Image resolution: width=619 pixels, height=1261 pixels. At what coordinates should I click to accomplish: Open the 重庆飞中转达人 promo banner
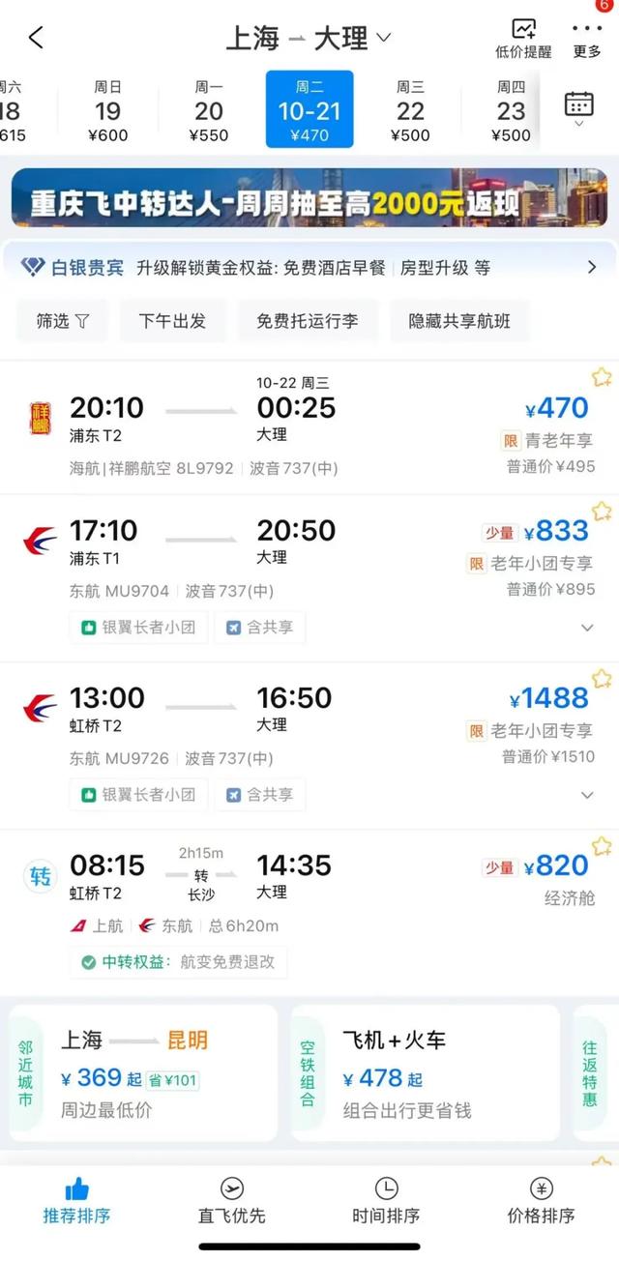click(309, 199)
